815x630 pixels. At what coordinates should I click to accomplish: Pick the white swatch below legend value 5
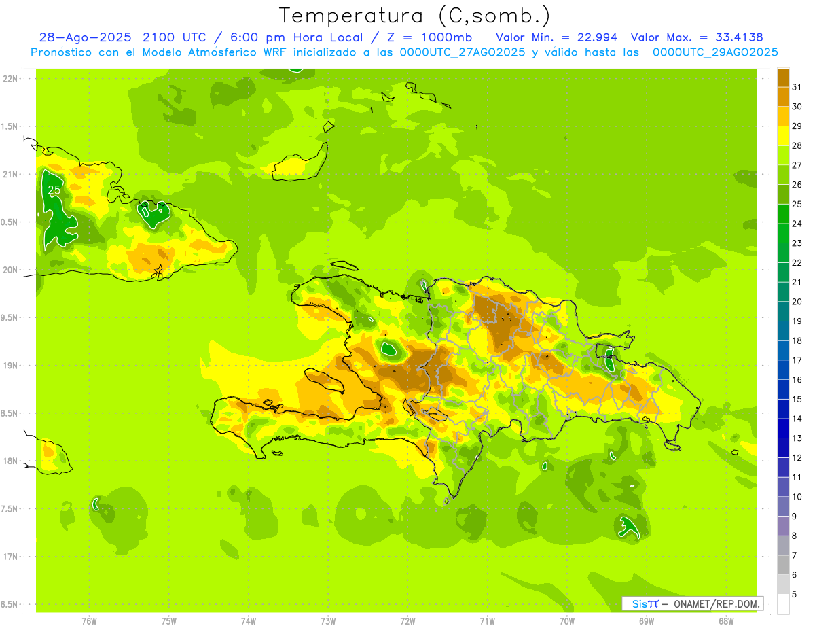[x=783, y=603]
